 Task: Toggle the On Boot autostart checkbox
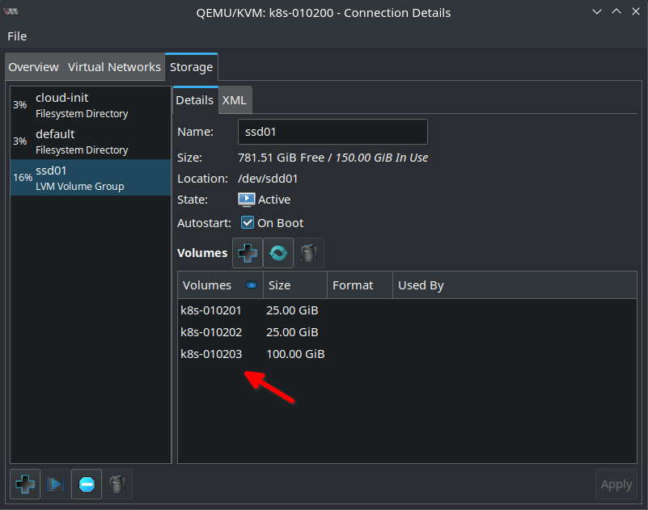(247, 222)
